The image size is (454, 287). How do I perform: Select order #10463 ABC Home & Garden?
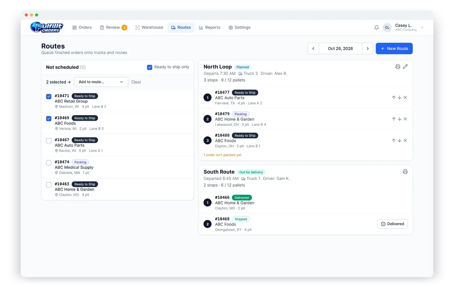[49, 185]
